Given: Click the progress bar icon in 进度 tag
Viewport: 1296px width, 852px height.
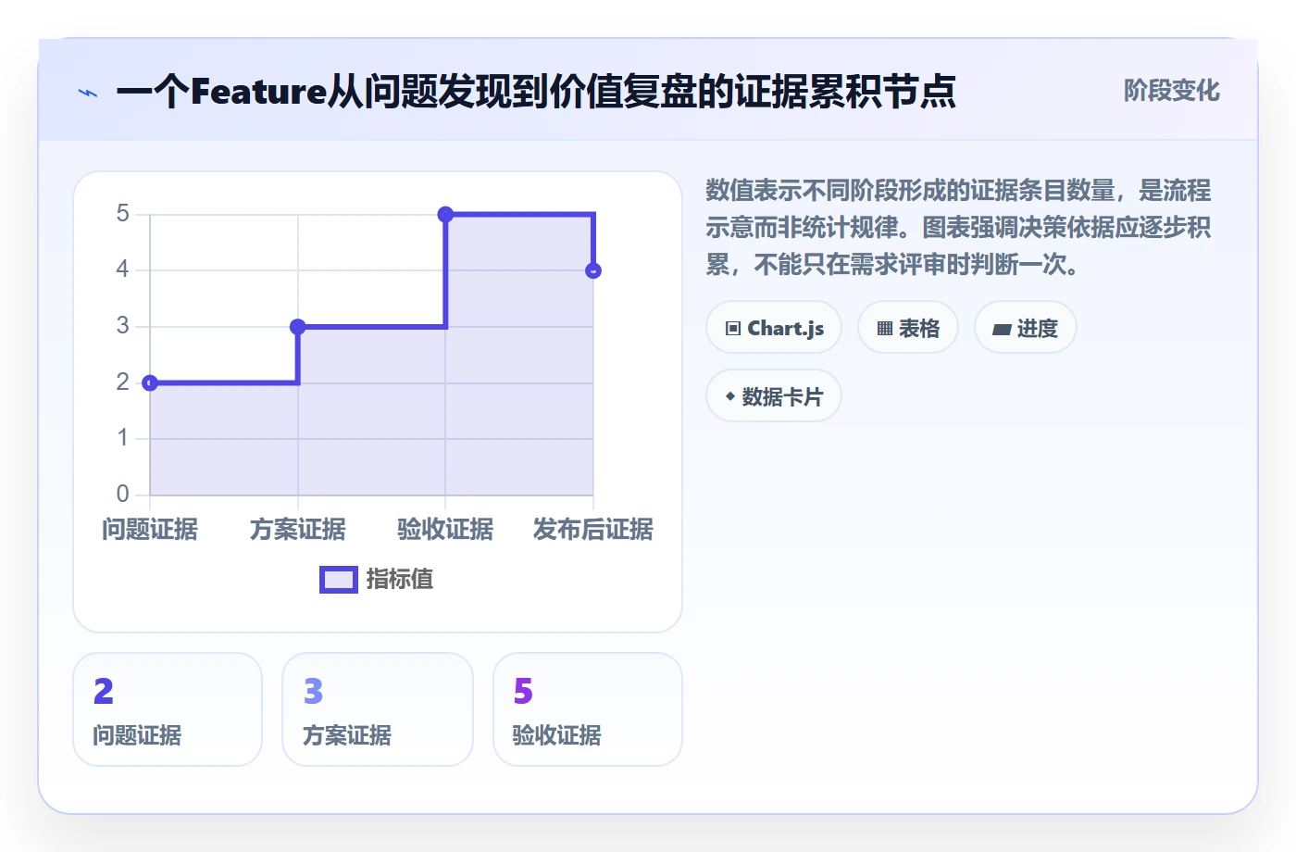Looking at the screenshot, I should click(x=1002, y=329).
